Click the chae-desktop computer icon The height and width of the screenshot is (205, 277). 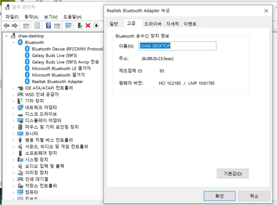(13, 35)
